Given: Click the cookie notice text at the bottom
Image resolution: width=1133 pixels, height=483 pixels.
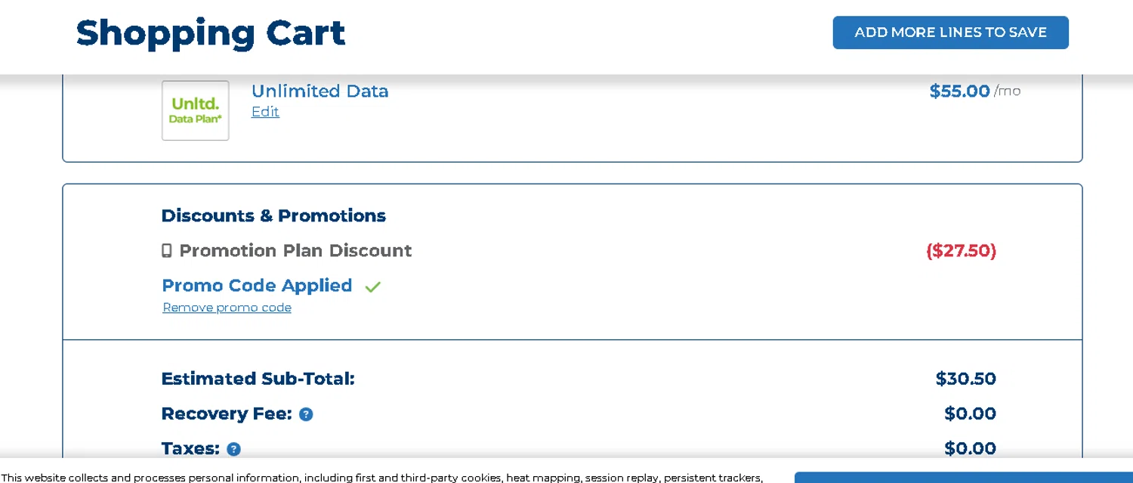Looking at the screenshot, I should [x=382, y=478].
